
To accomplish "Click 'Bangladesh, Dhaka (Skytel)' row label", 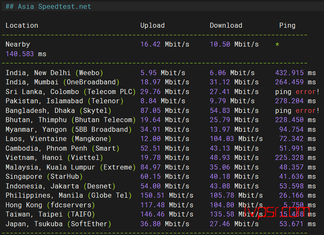I will pos(58,110).
